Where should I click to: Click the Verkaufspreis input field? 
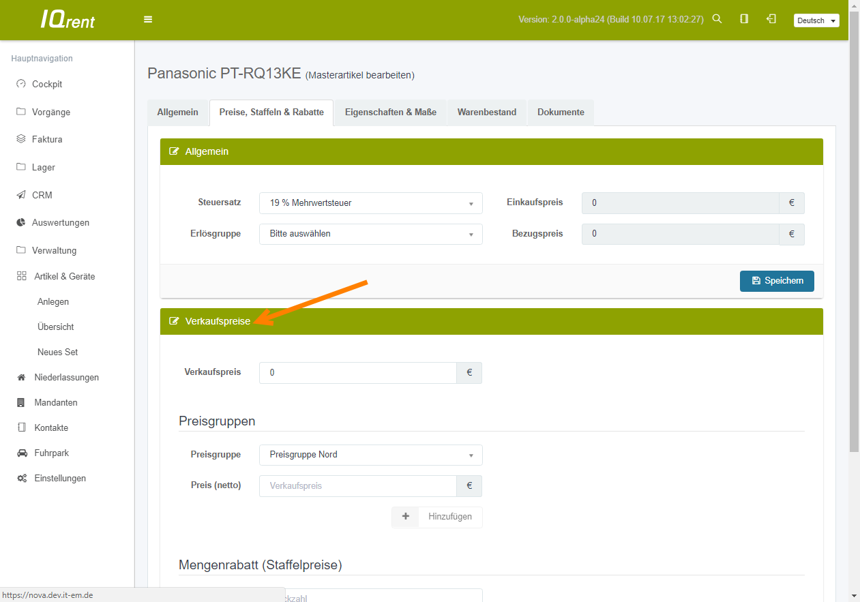[358, 373]
